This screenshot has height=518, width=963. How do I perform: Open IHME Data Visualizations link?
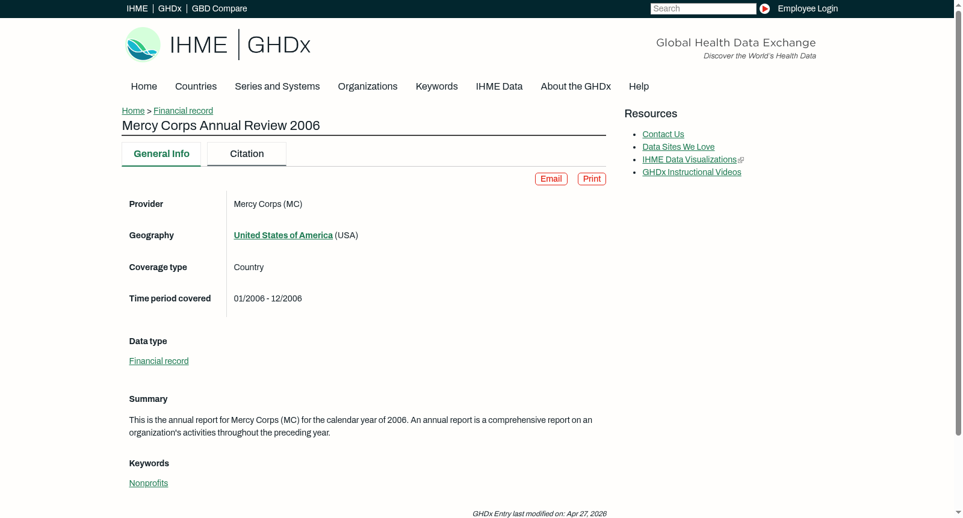(x=689, y=159)
